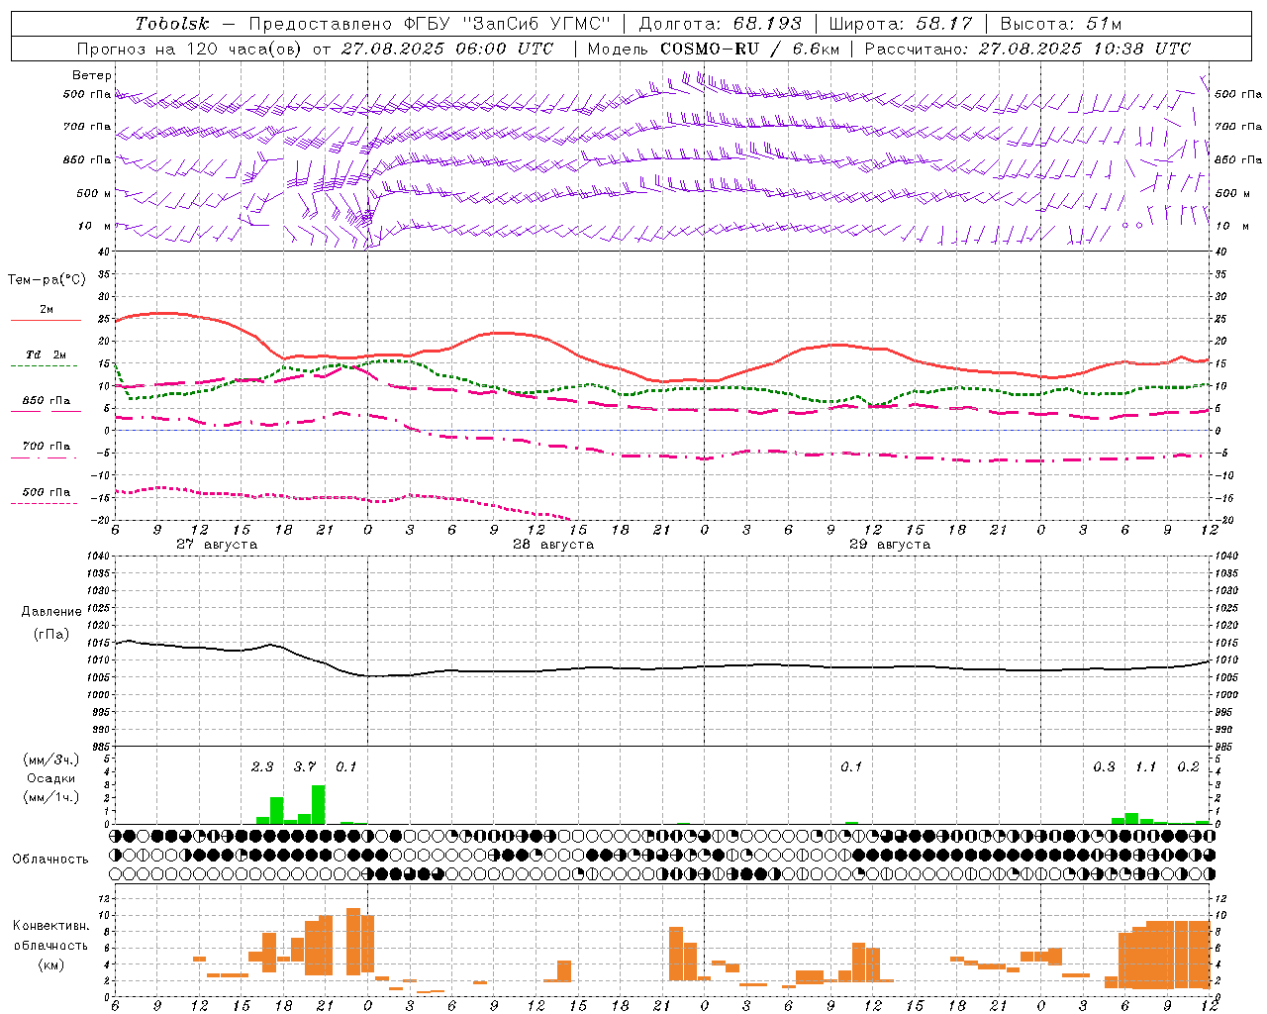Click the "(мм/1ч.)" precipitation unit label
Image resolution: width=1267 pixels, height=1014 pixels.
coord(50,797)
